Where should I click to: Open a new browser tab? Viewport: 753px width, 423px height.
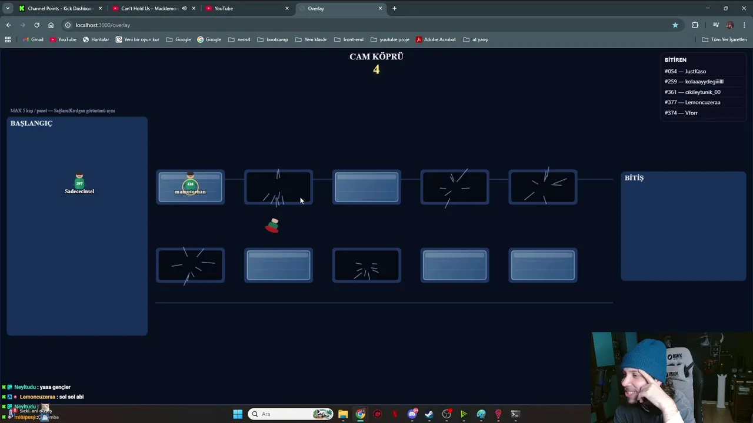click(394, 8)
